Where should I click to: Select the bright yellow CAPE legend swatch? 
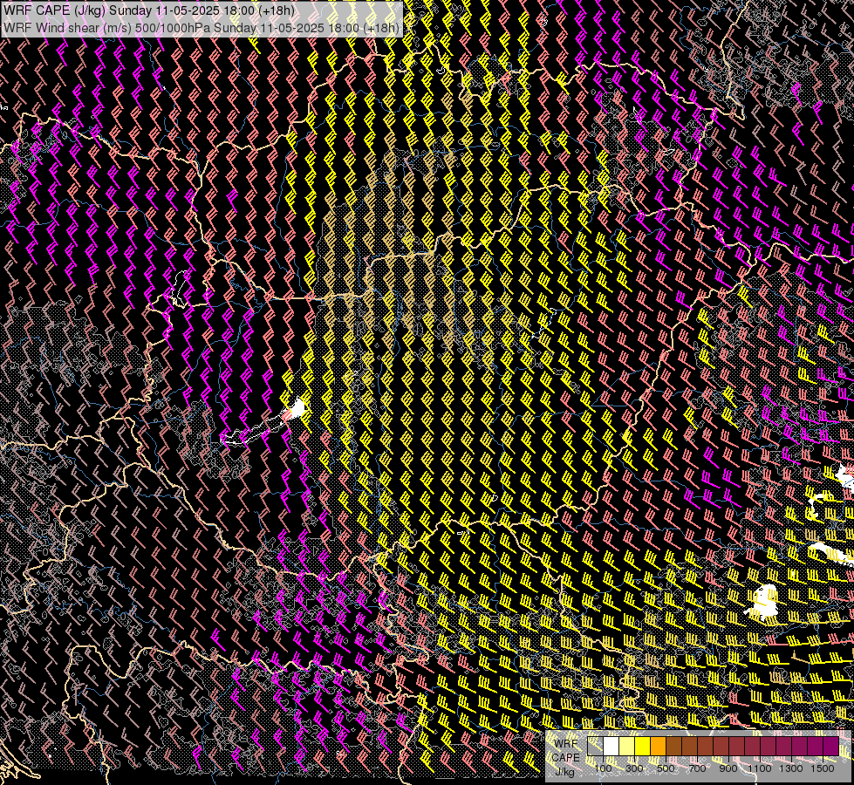(x=642, y=746)
